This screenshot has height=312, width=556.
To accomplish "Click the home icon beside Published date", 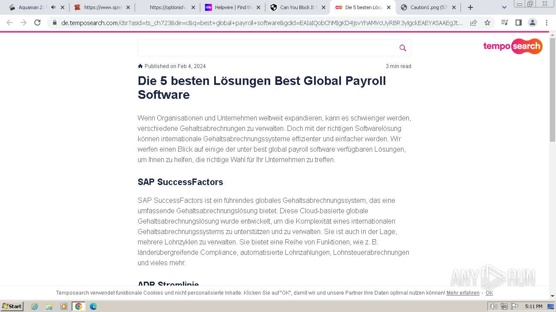I will pyautogui.click(x=140, y=66).
